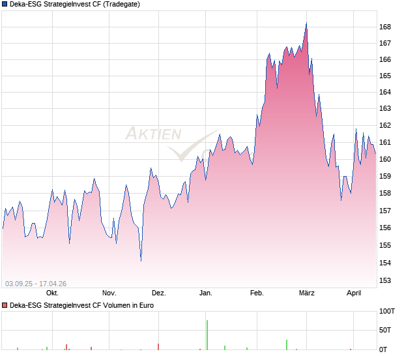Click the 100T volume axis label

pyautogui.click(x=387, y=312)
